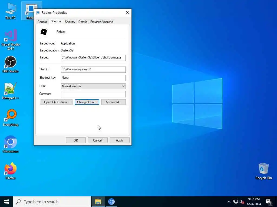The width and height of the screenshot is (277, 207).
Task: Close the Roblox Properties dialog
Action: pos(127,12)
